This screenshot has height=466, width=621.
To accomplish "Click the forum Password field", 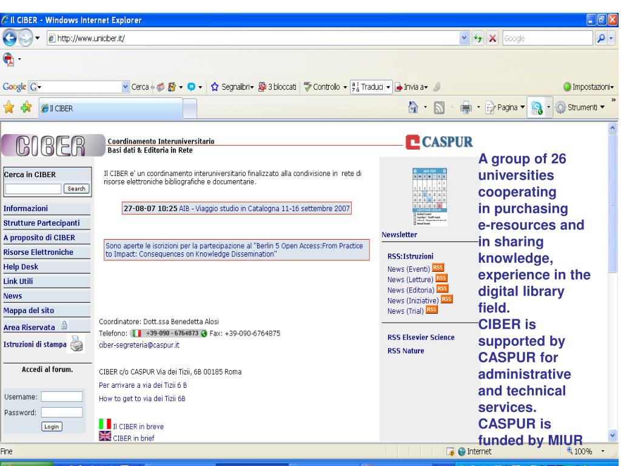I will [x=62, y=413].
